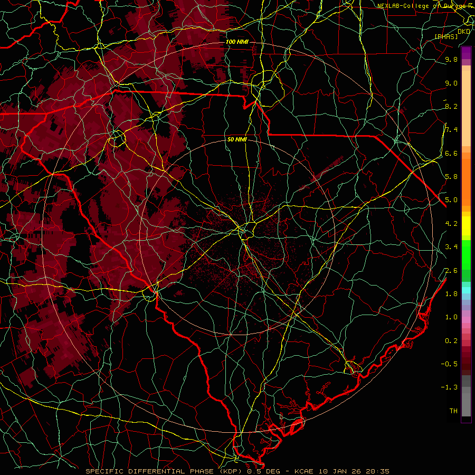The height and width of the screenshot is (475, 475).
Task: Click the -0.5 scale label
Action: [x=449, y=364]
